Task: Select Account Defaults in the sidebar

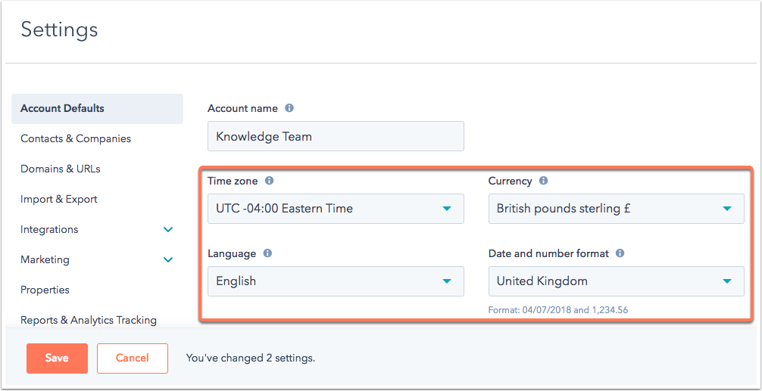Action: [x=63, y=108]
